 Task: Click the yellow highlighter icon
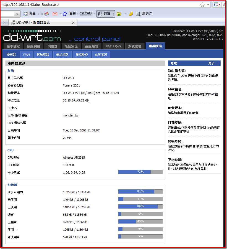[x=131, y=14]
